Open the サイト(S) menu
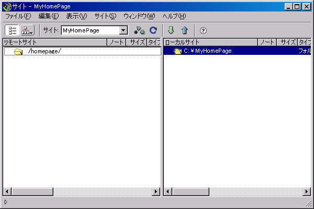The width and height of the screenshot is (314, 209). click(x=105, y=16)
